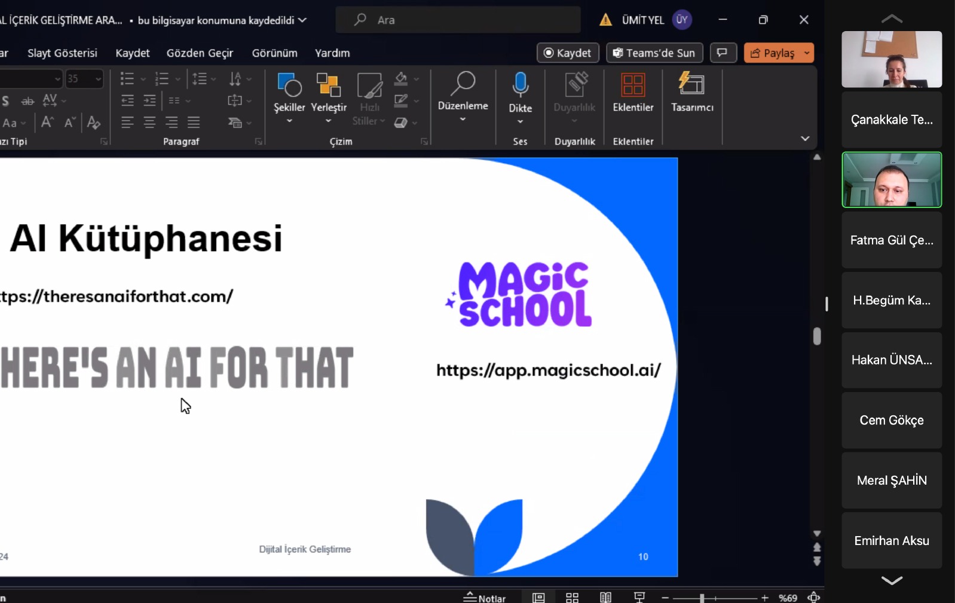The image size is (955, 603).
Task: Click the Yerleştir arrange icon
Action: pyautogui.click(x=329, y=85)
